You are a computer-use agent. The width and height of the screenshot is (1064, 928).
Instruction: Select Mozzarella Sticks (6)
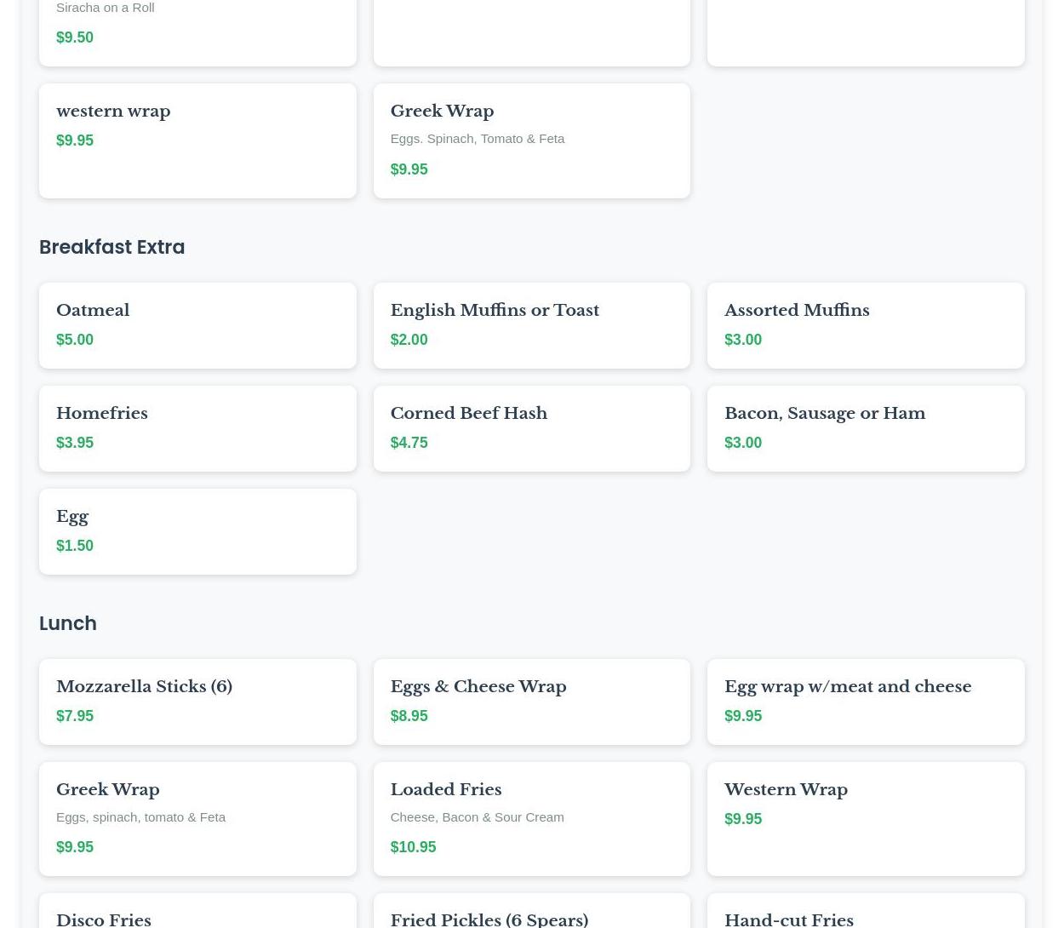(x=197, y=702)
